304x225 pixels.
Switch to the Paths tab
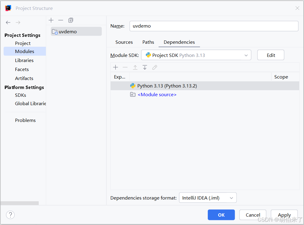pyautogui.click(x=148, y=42)
